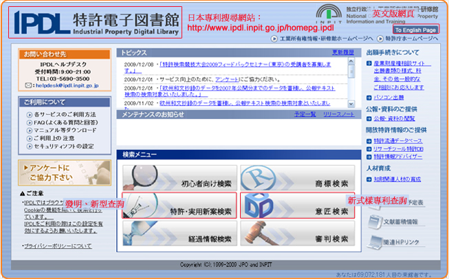Image resolution: width=449 pixels, height=279 pixels.
Task: Click the arrow icon beside 知財関連人材の育成
Action: [x=369, y=179]
